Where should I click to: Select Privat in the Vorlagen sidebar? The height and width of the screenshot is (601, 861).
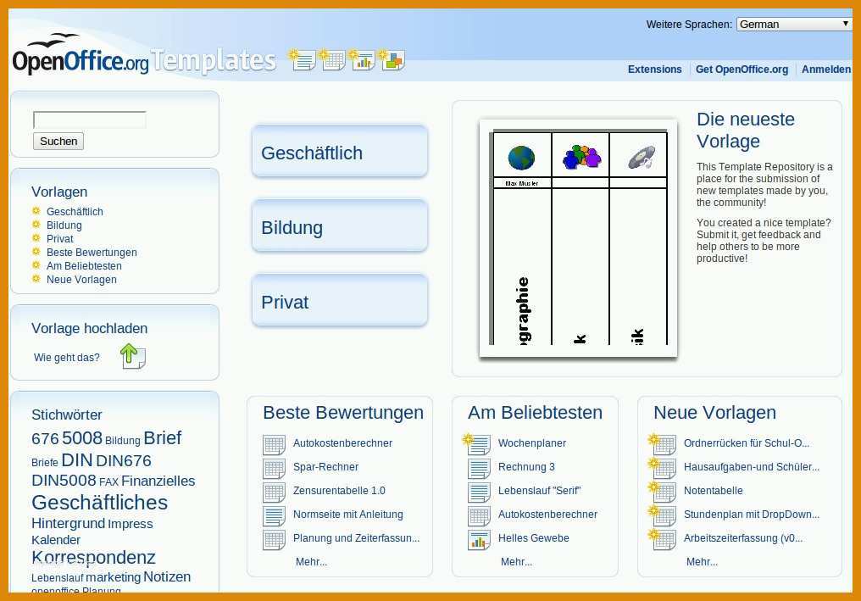[60, 239]
